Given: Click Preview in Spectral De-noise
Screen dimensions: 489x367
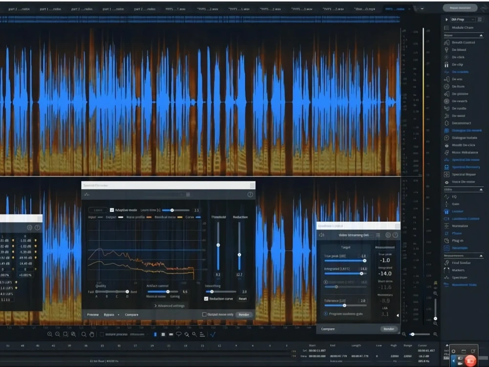Looking at the screenshot, I should pos(92,315).
